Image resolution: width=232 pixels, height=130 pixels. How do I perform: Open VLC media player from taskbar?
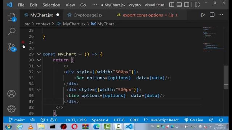pos(30,127)
